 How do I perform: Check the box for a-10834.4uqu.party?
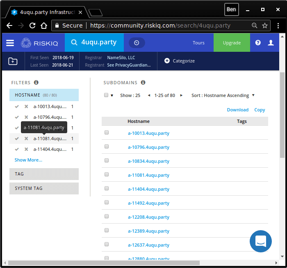[107, 160]
